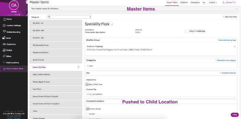The image size is (241, 119).
Task: Open the Customers people icon
Action: [4, 44]
